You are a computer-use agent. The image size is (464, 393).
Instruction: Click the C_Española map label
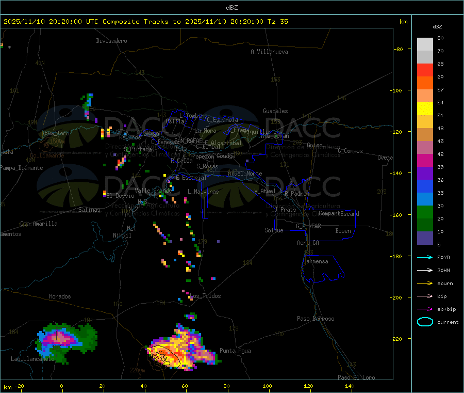[222, 120]
